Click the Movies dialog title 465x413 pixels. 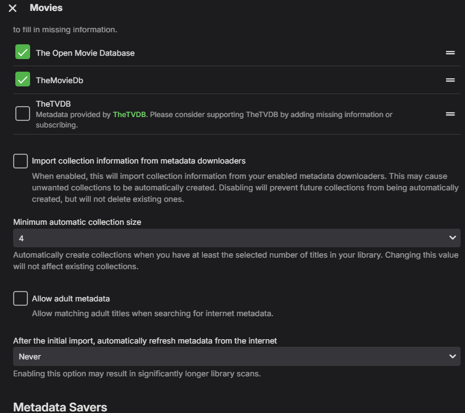46,8
